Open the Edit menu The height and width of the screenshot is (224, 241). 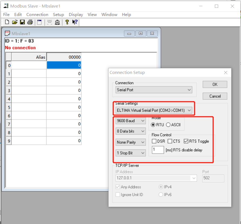(x=18, y=15)
